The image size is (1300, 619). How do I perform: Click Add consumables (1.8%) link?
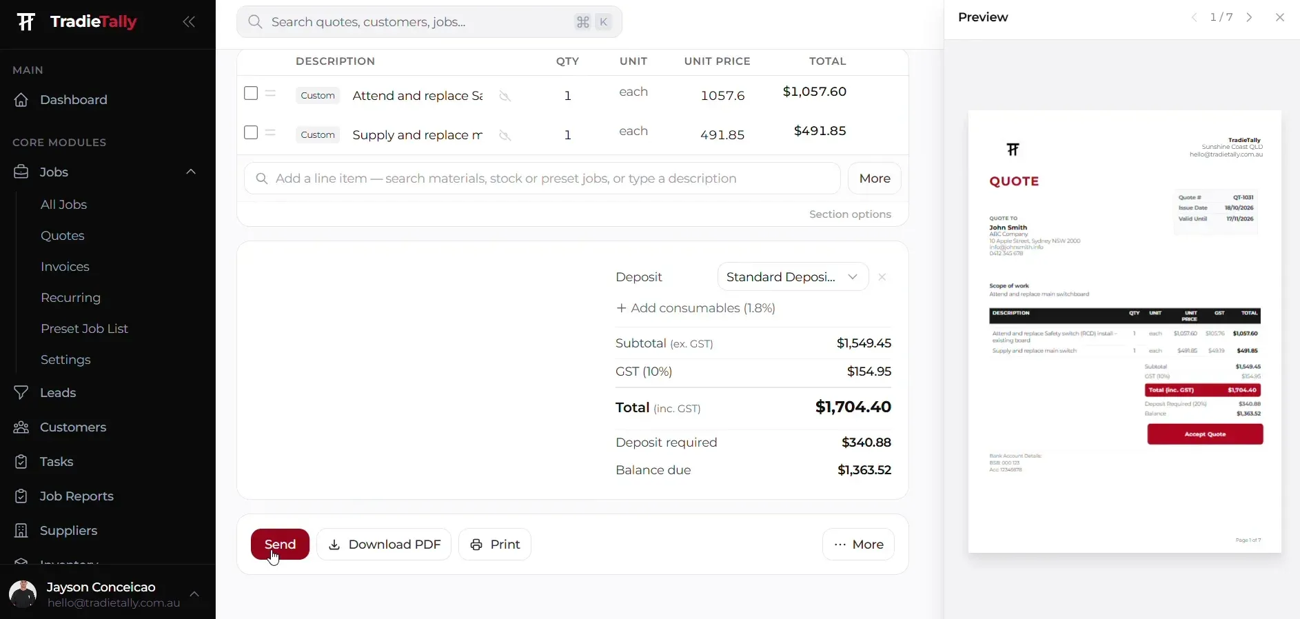696,308
